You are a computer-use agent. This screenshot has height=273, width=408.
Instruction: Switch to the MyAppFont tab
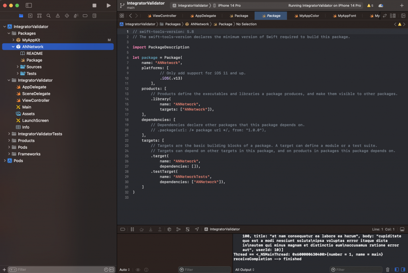coord(344,16)
